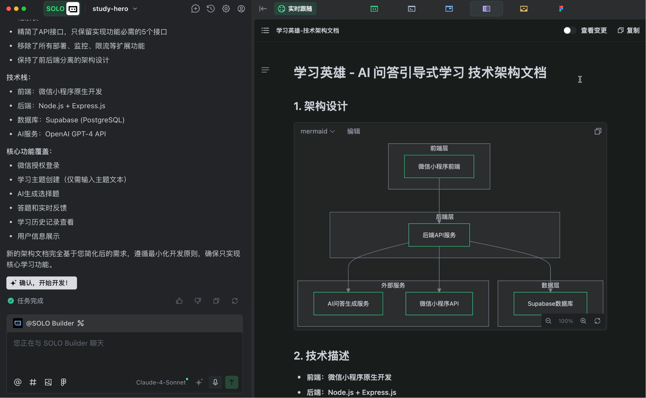Toggle the 查看变更 switch
Viewport: 646px width, 398px height.
point(569,30)
